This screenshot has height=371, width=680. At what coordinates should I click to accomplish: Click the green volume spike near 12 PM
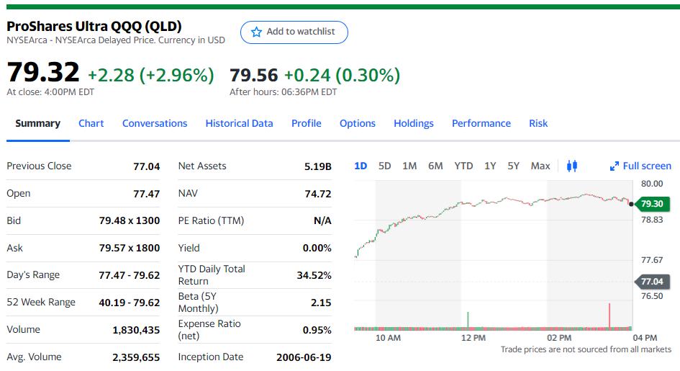coord(468,321)
